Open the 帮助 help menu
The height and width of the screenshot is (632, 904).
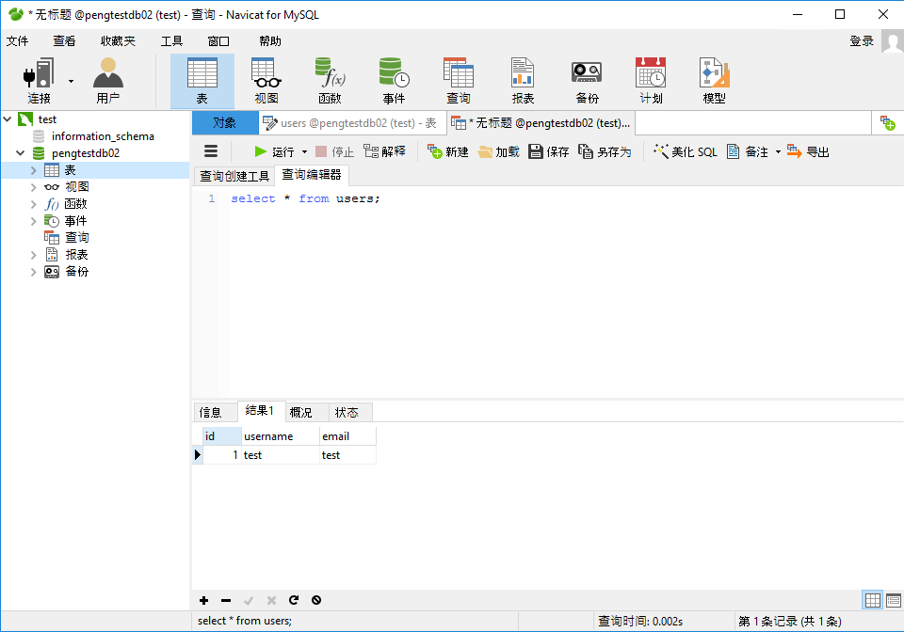click(270, 40)
